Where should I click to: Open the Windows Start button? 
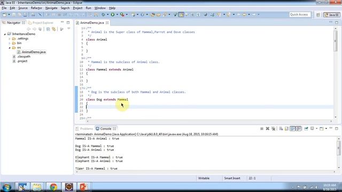click(7, 187)
